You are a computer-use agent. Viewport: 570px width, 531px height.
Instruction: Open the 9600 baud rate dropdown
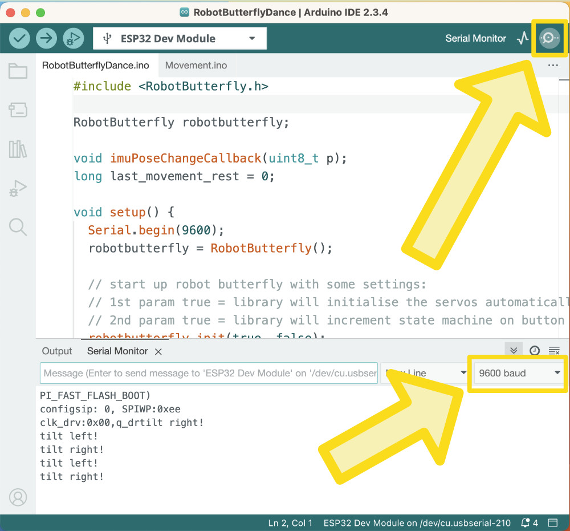pyautogui.click(x=518, y=373)
